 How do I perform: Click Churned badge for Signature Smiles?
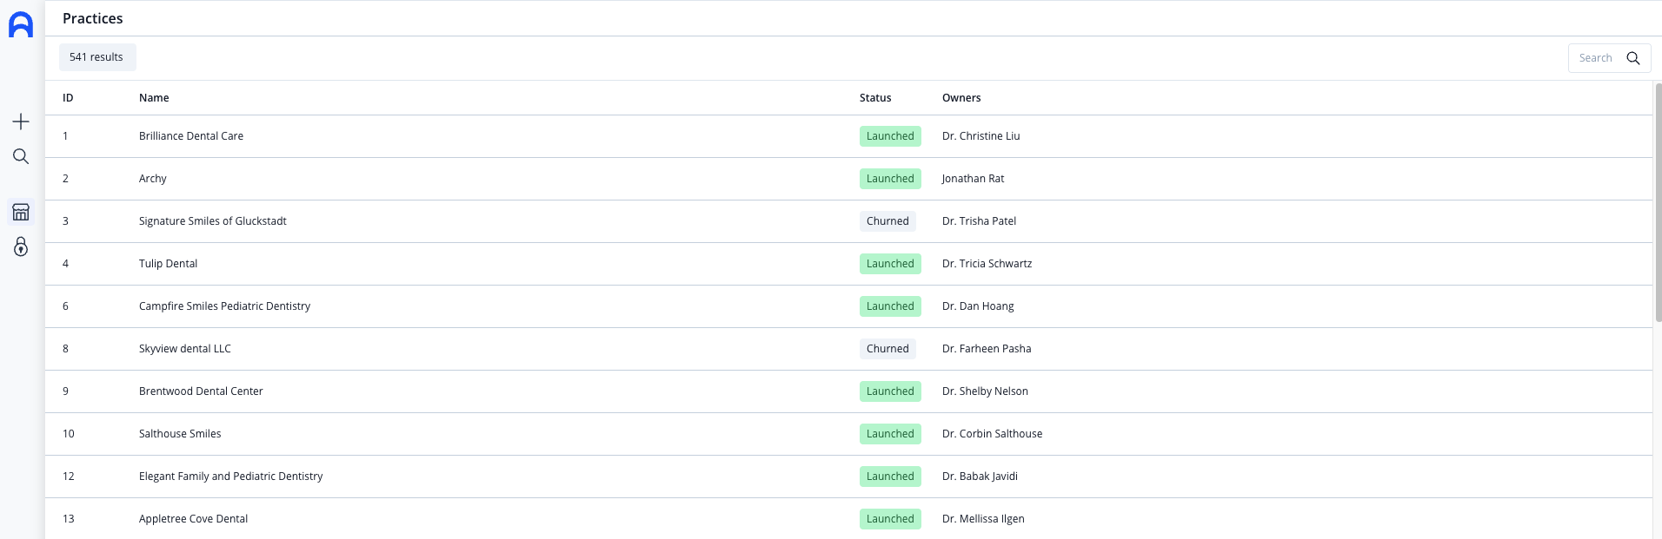[x=888, y=221]
